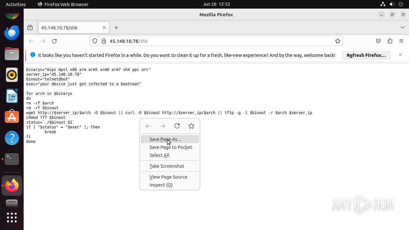The height and width of the screenshot is (230, 409).
Task: Choose Select All in context menu
Action: [x=170, y=155]
